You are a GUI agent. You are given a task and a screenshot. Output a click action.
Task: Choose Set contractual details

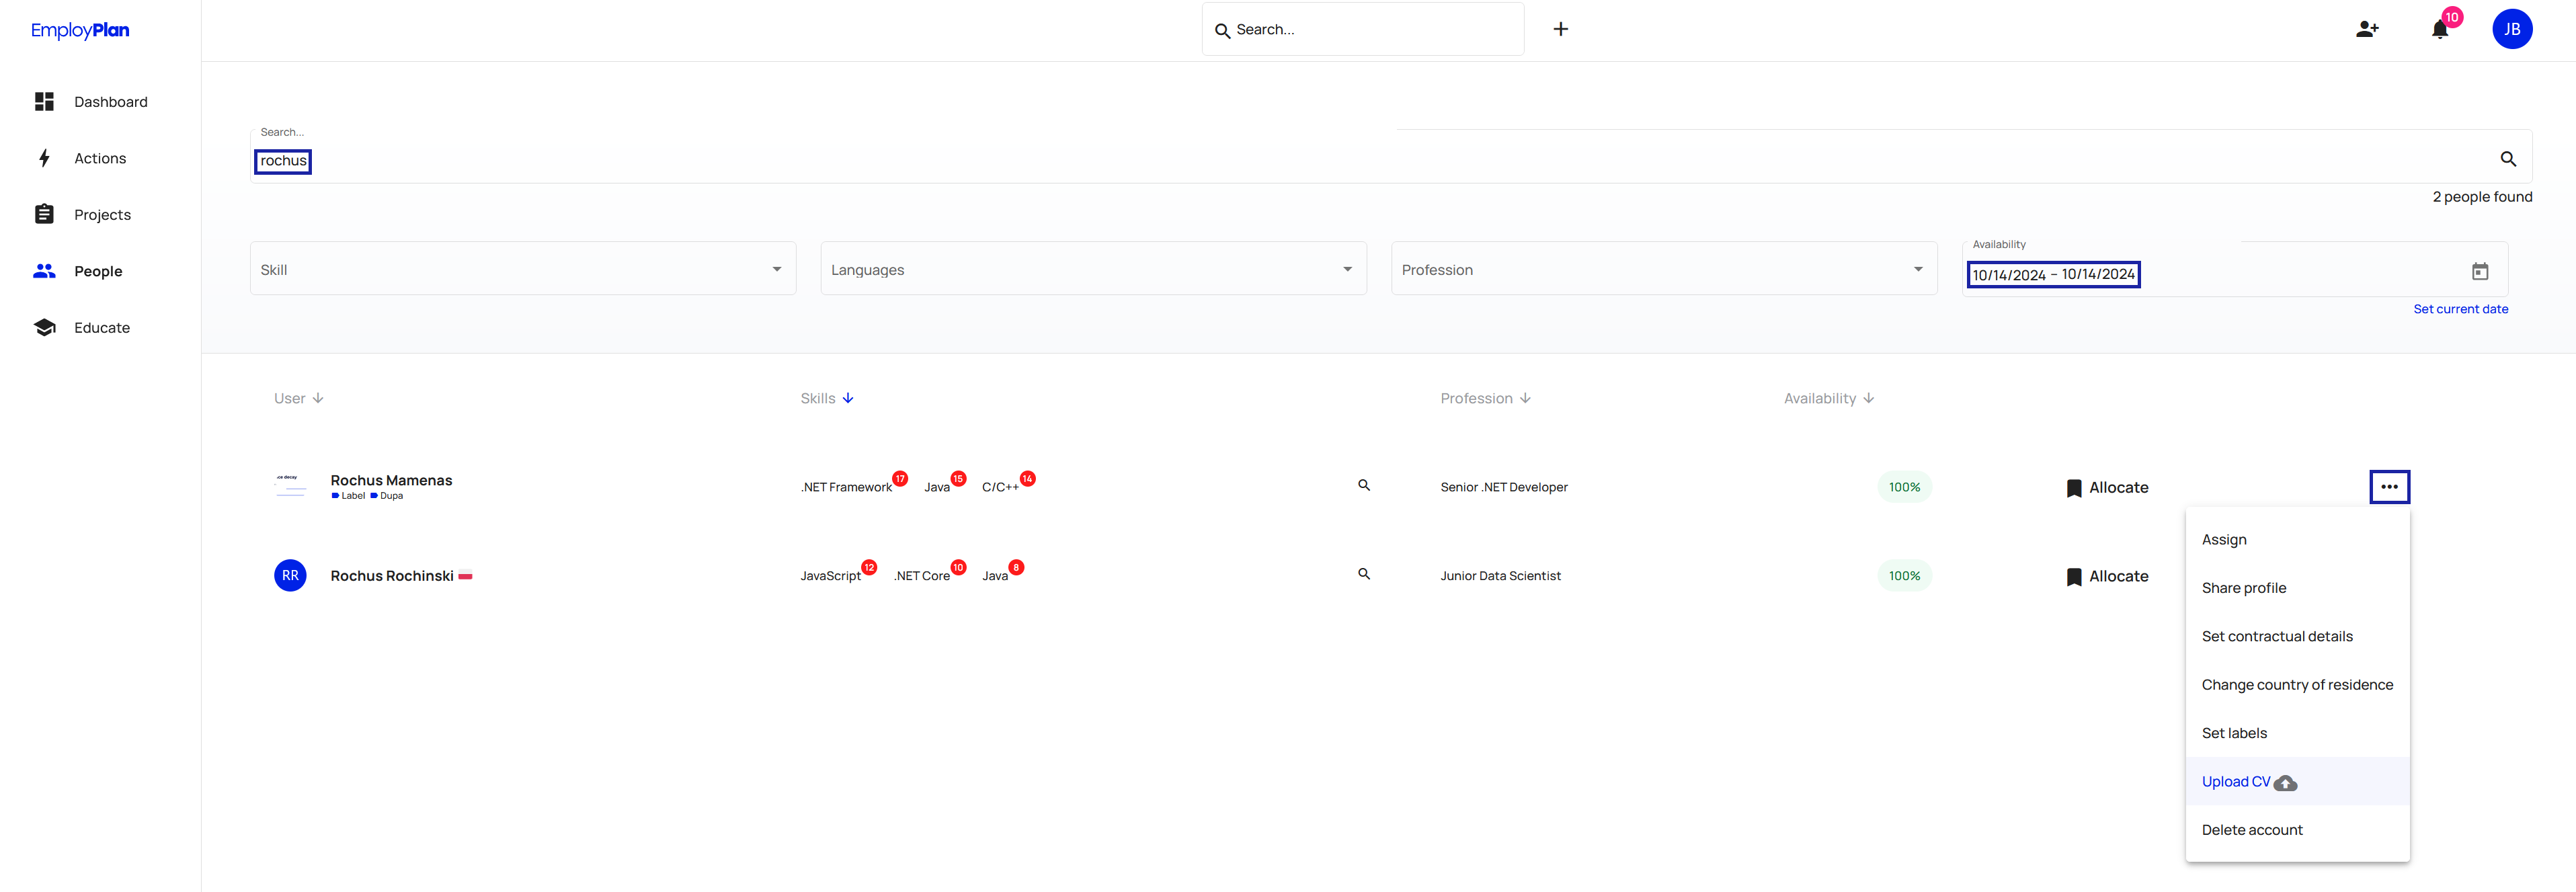(x=2297, y=636)
